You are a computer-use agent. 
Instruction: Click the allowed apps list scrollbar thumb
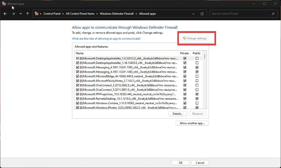pos(205,56)
